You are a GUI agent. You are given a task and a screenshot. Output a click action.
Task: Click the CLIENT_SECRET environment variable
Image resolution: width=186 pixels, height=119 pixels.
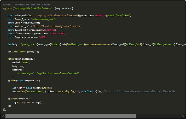tap(57, 34)
